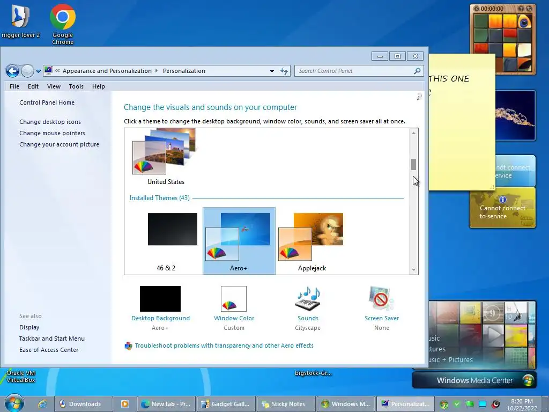
Task: Click the magnifier icon in the search box
Action: click(417, 71)
